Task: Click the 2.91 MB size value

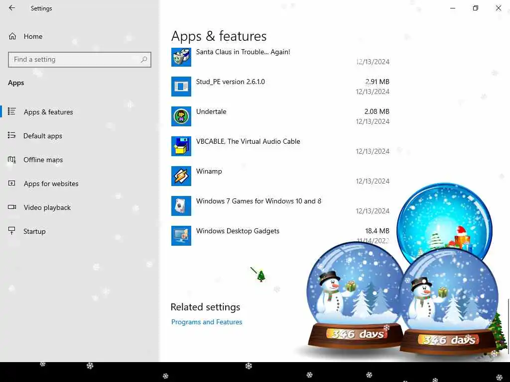Action: (x=377, y=82)
